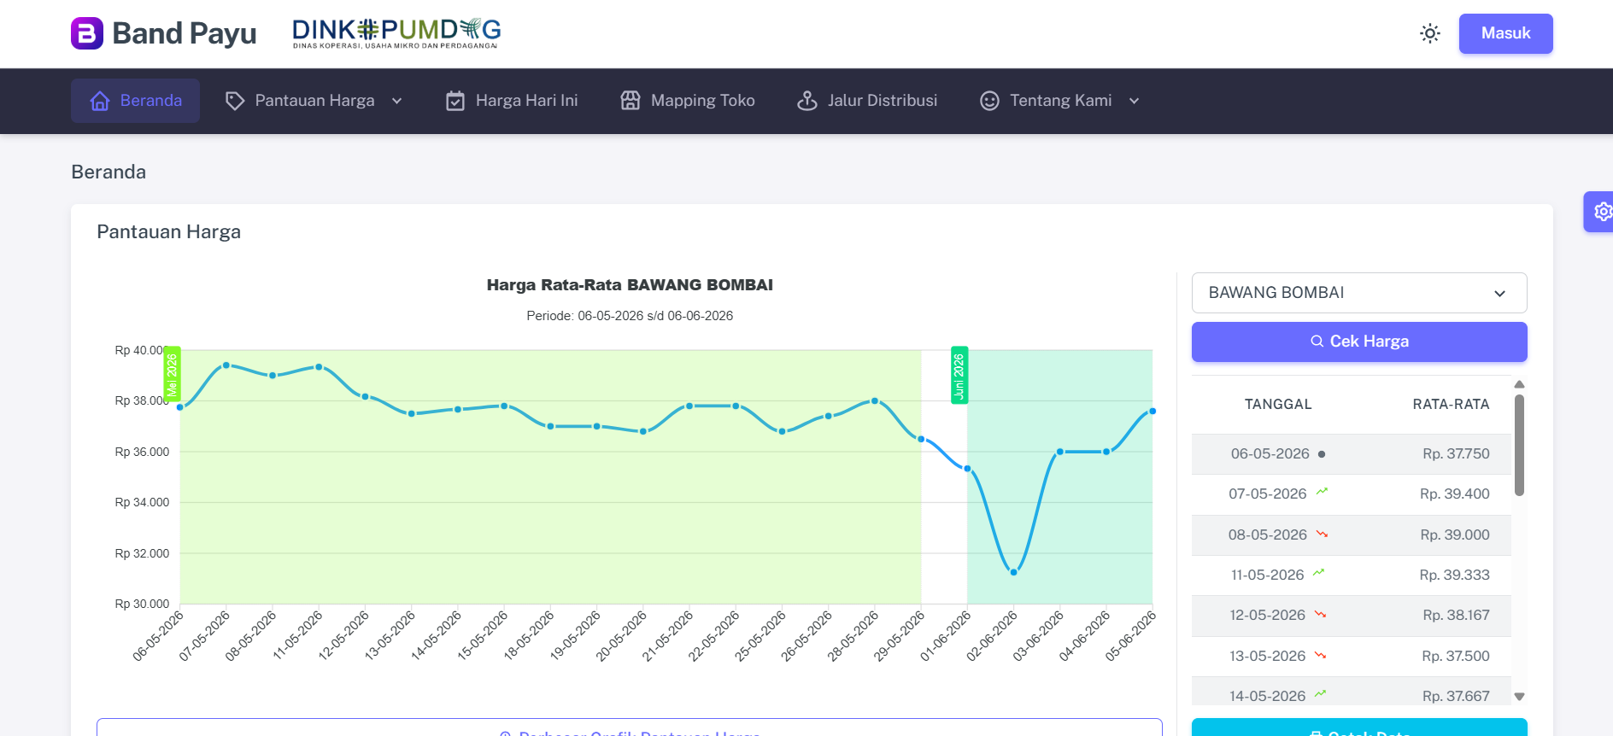Click the magnifier icon in Cek Harga
Viewport: 1613px width, 736px height.
(1317, 342)
